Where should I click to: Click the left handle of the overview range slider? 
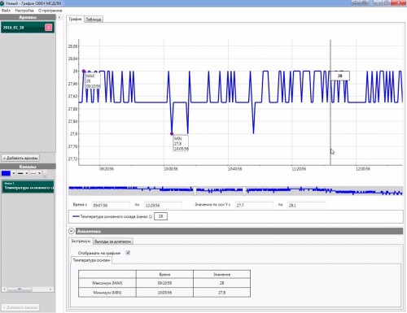pos(195,190)
